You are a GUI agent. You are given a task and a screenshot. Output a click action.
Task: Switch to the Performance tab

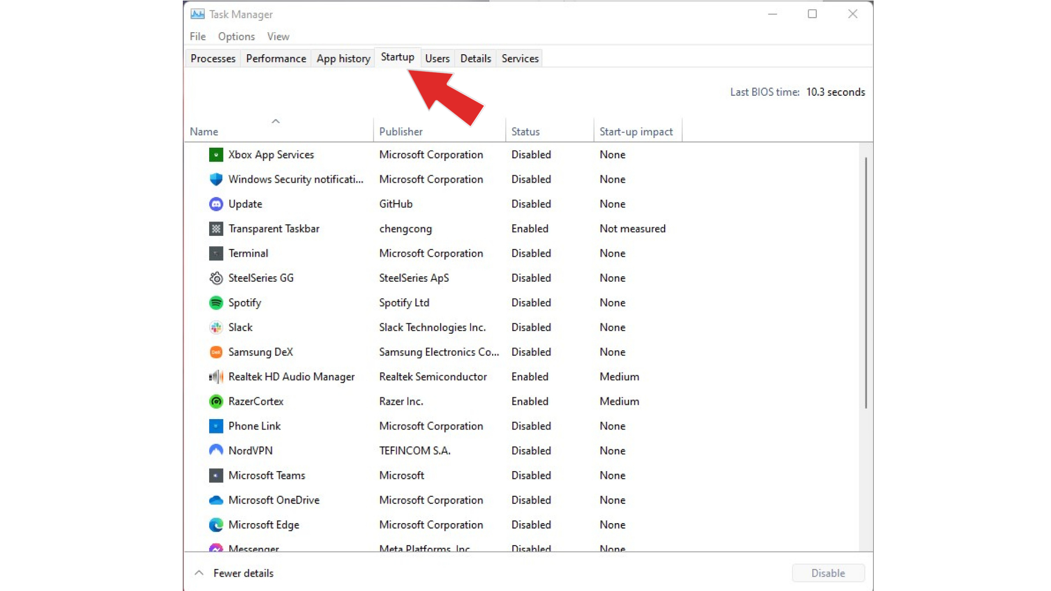[276, 59]
